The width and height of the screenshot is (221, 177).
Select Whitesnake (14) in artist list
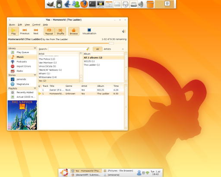point(59,77)
